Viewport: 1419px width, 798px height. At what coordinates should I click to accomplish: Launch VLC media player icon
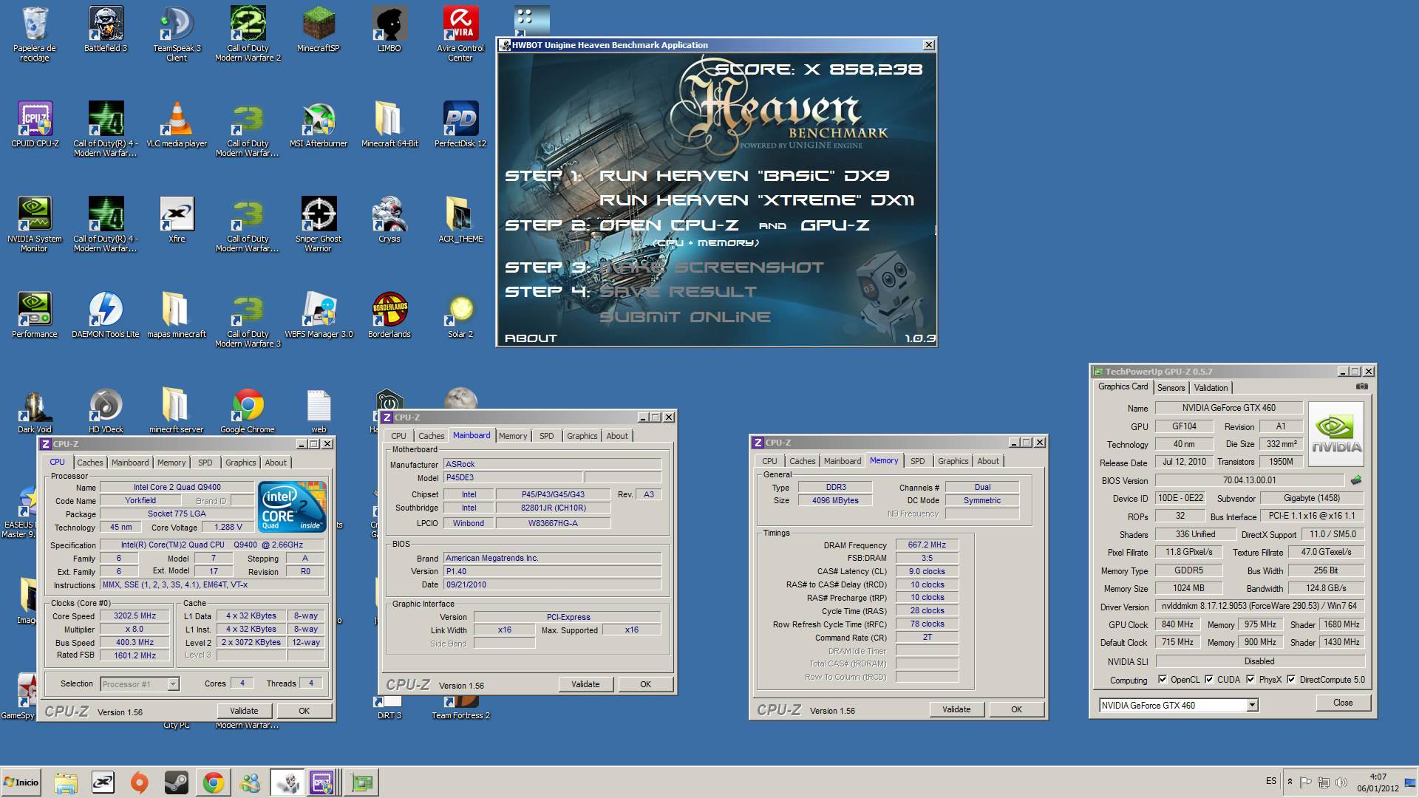click(177, 124)
